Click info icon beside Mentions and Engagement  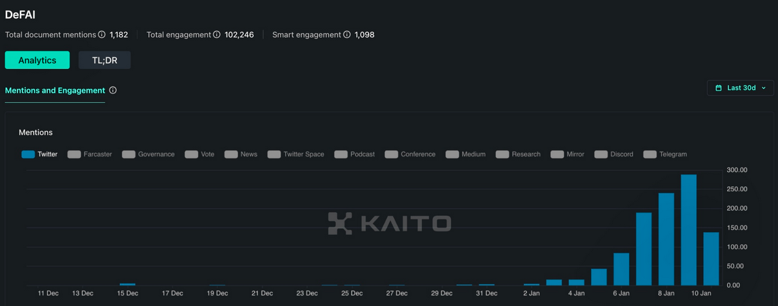click(x=113, y=91)
